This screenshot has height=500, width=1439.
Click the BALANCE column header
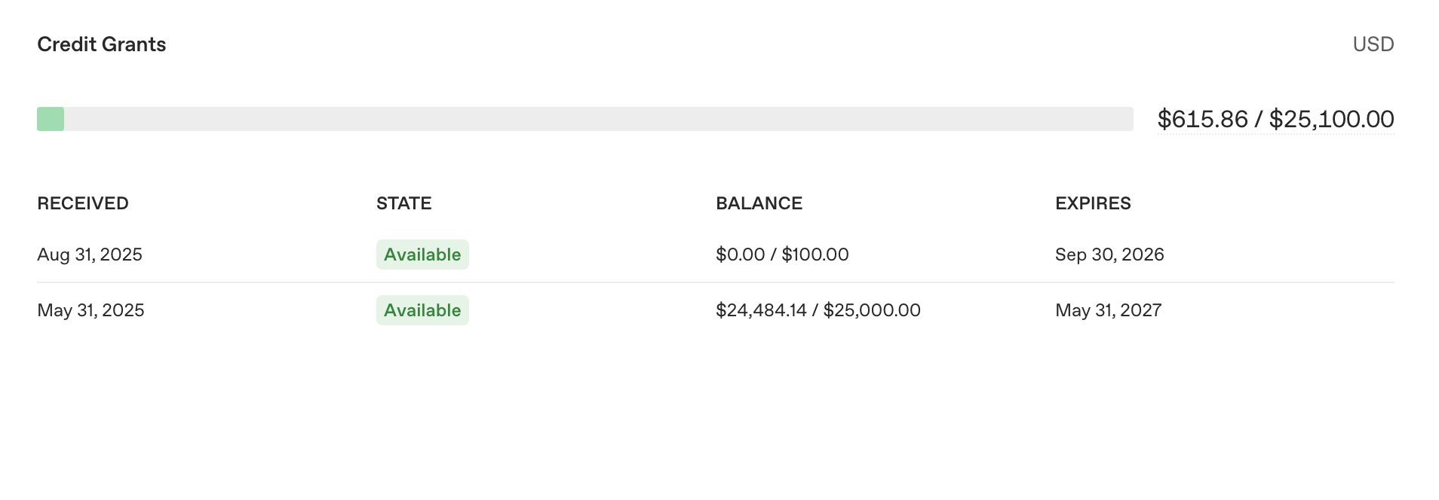tap(759, 203)
